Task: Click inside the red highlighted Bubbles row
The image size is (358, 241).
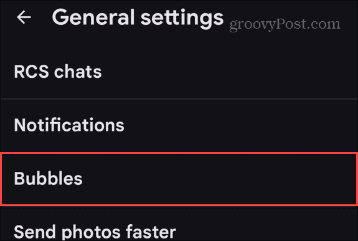Action: click(179, 179)
